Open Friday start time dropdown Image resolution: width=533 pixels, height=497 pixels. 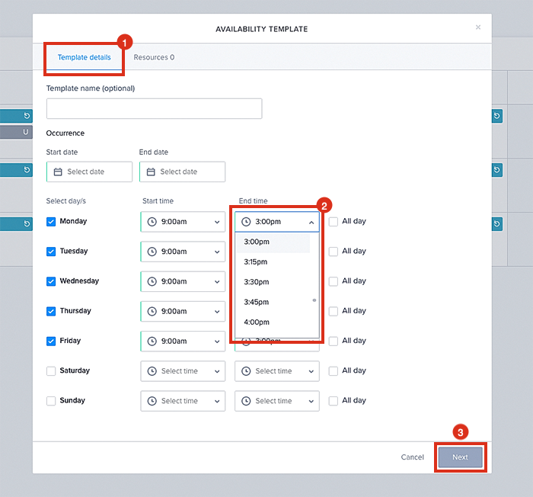coord(183,341)
